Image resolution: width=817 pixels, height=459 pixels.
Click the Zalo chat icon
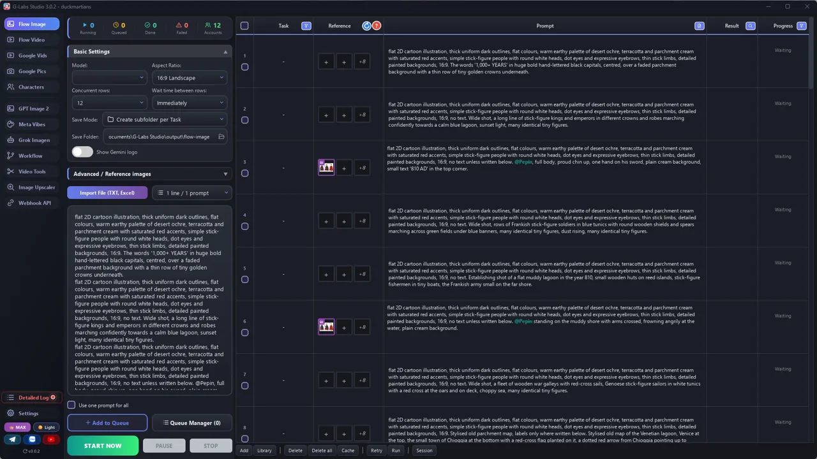click(32, 439)
